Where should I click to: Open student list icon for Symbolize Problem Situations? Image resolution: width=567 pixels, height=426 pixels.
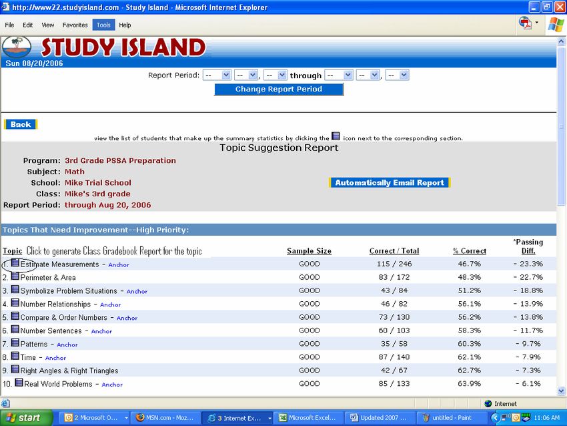pyautogui.click(x=15, y=290)
